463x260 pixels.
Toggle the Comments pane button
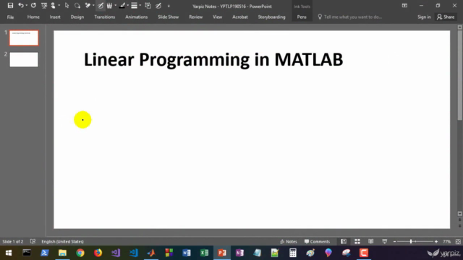point(317,241)
